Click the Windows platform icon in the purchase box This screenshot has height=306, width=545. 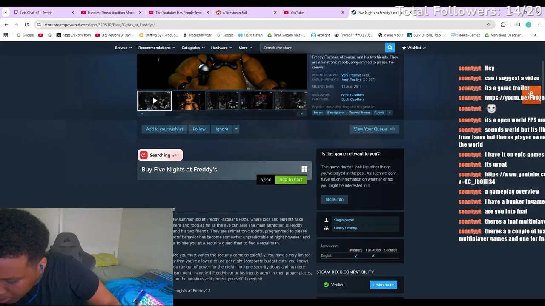304,169
